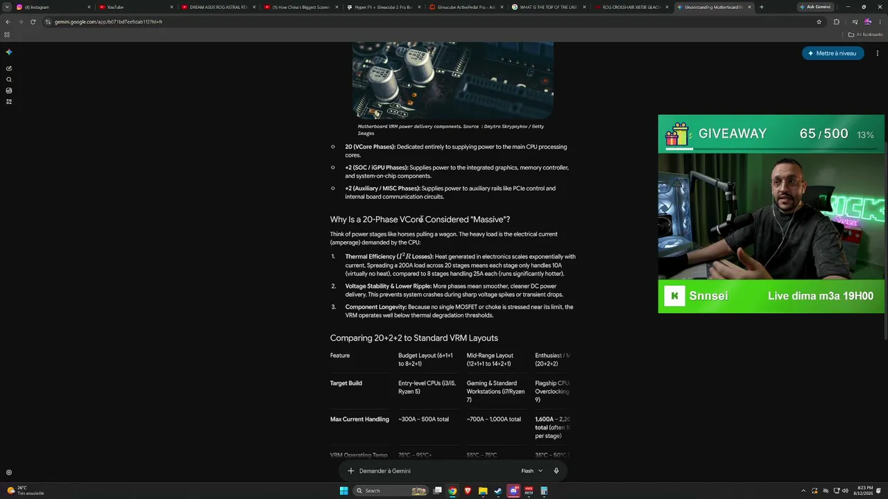Switch to Simucube ActivePedal Pro tab
Viewport: 888px width, 499px height.
click(x=466, y=7)
